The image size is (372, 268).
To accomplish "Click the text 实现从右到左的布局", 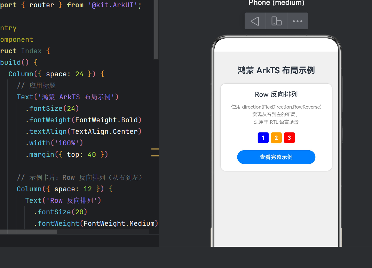I will point(274,114).
